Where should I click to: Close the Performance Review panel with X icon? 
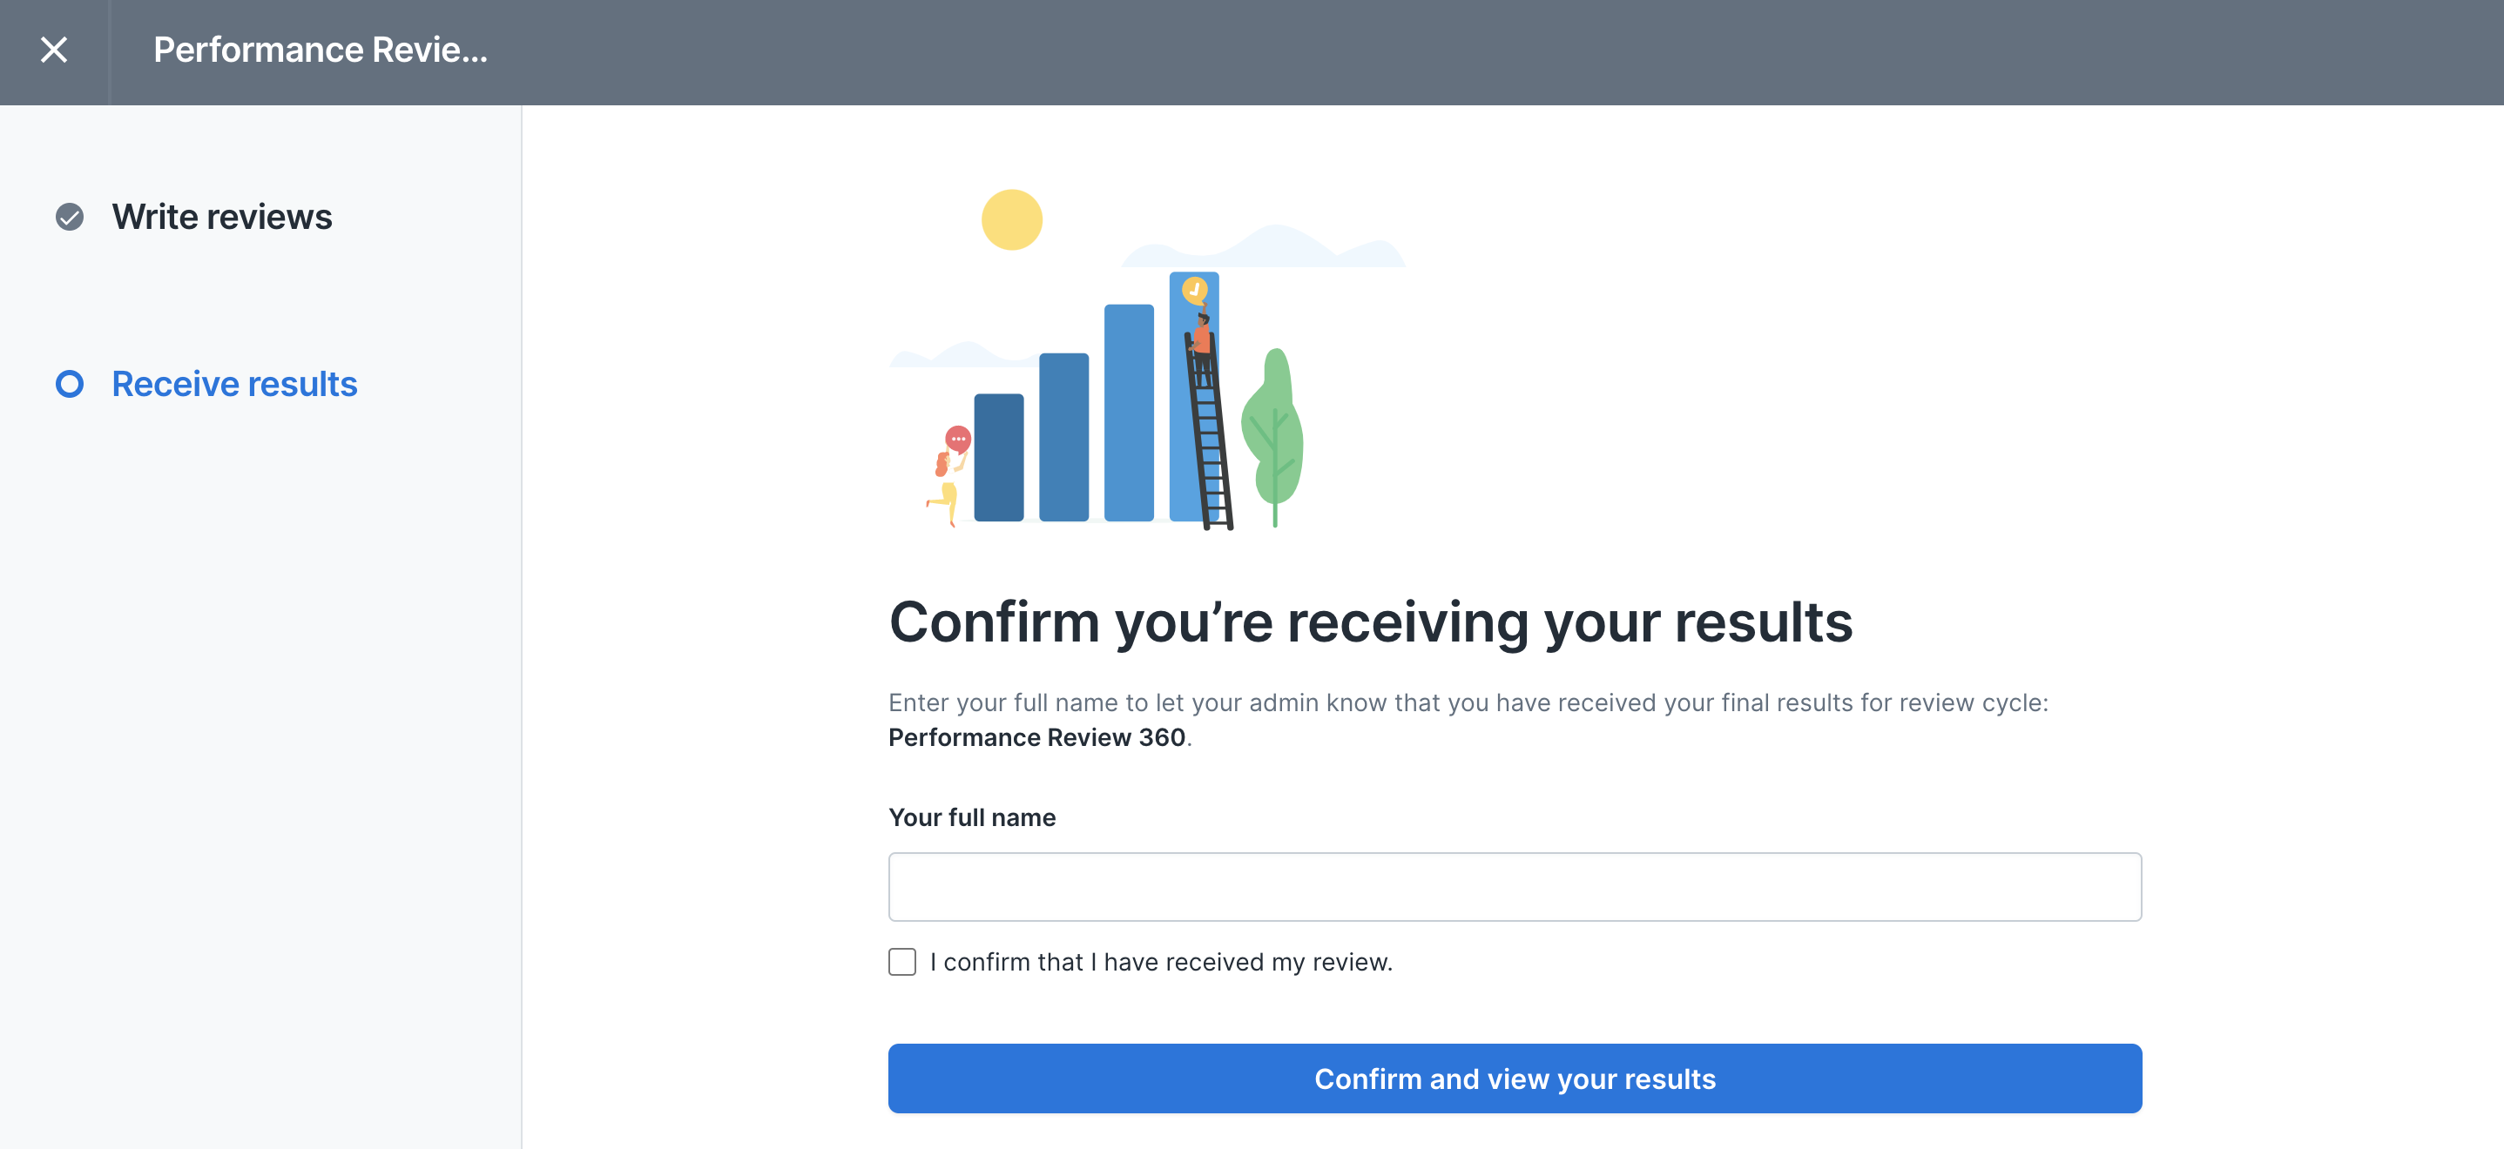53,50
